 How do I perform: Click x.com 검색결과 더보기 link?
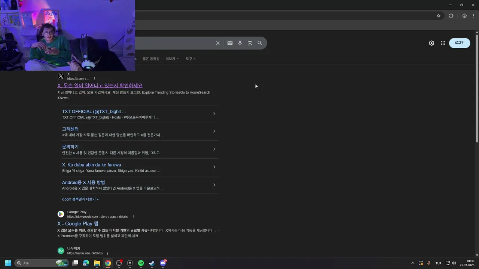pos(80,199)
